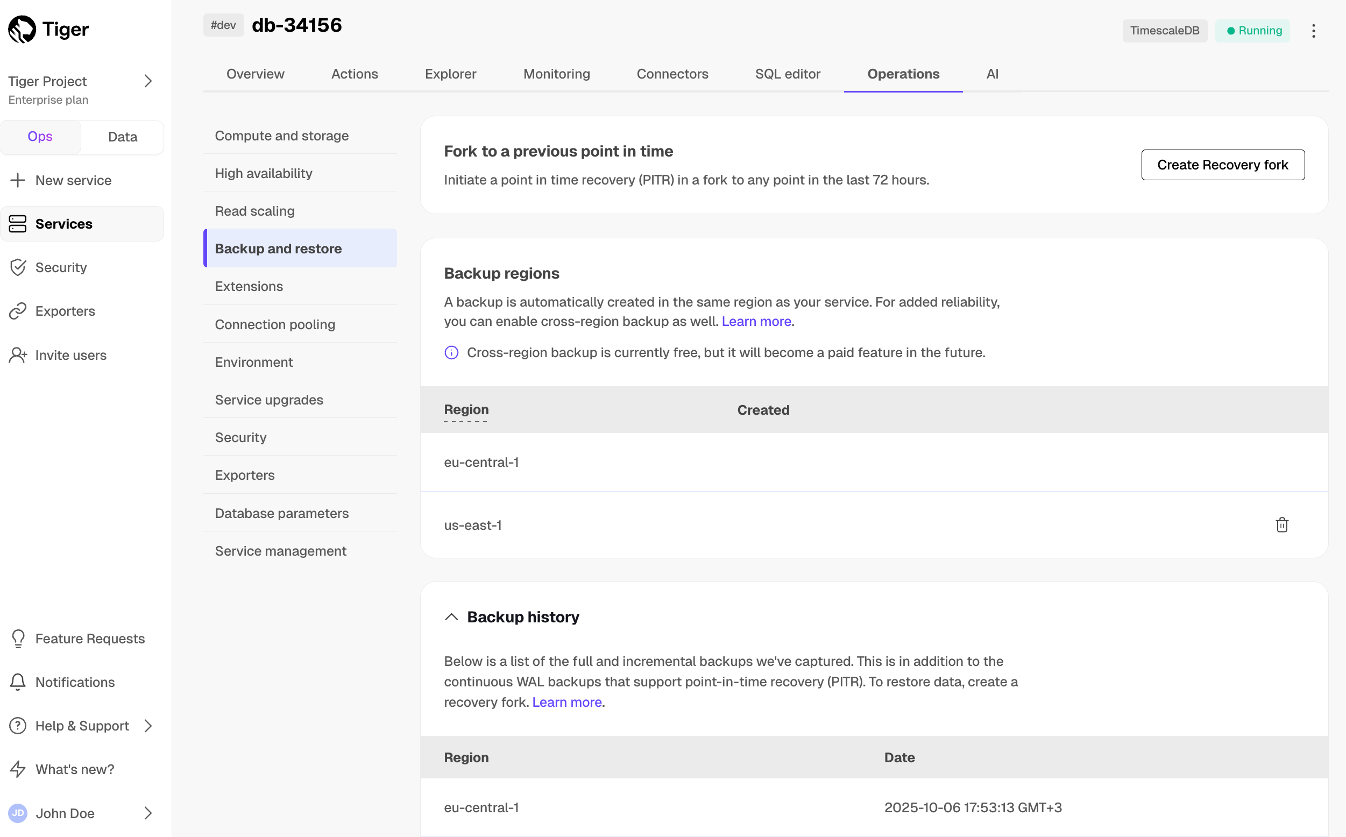Click the Tiger logo icon
Viewport: 1346px width, 837px height.
[22, 29]
